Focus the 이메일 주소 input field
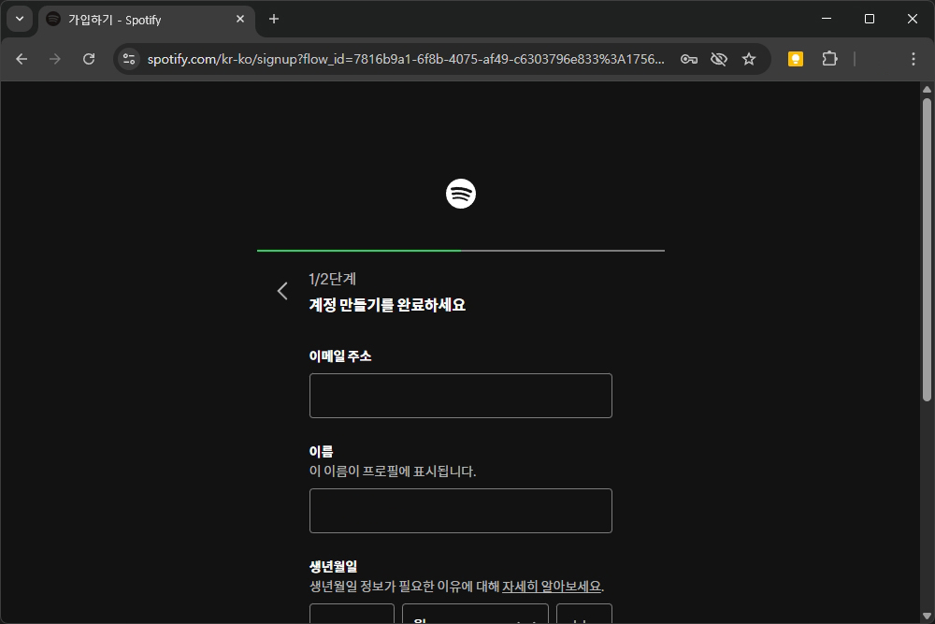 [x=460, y=396]
